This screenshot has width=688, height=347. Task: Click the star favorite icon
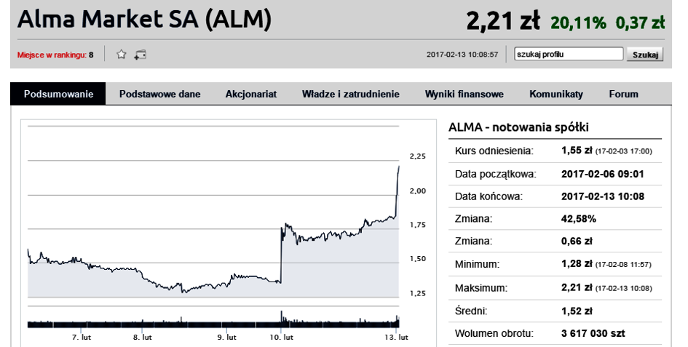(x=122, y=55)
